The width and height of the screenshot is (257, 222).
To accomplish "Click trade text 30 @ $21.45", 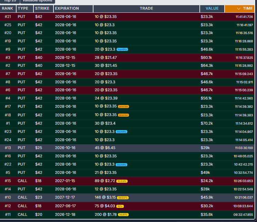I will coord(106,65).
